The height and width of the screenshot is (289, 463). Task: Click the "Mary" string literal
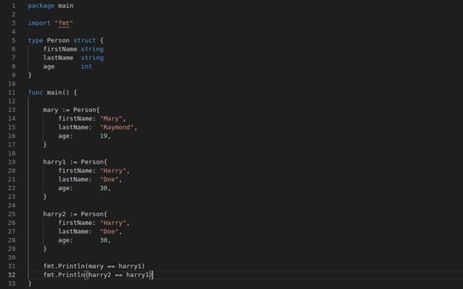click(111, 119)
